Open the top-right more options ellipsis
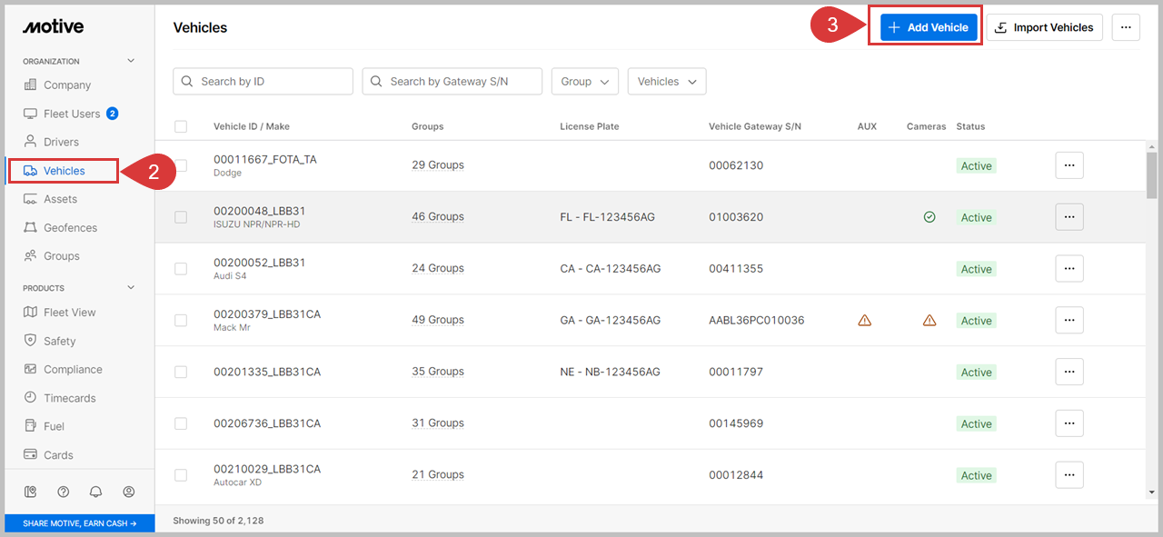 click(1126, 27)
